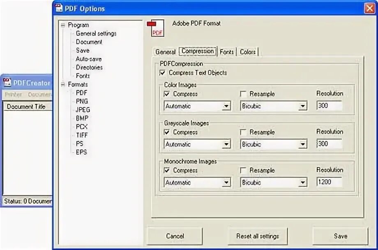Select Fonts under Program tree
Screen dimensions: 378x250
[83, 76]
